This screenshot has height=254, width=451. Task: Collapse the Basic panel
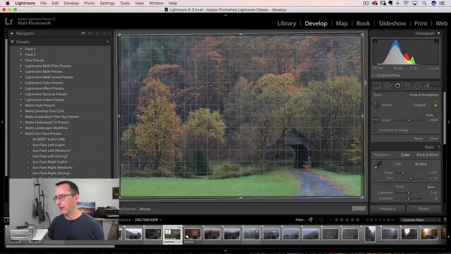tap(439, 147)
